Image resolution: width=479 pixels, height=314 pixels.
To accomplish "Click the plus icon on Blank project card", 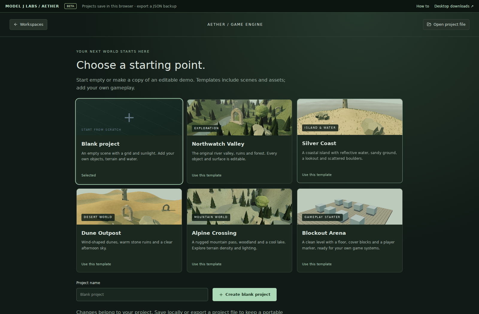I will 129,118.
